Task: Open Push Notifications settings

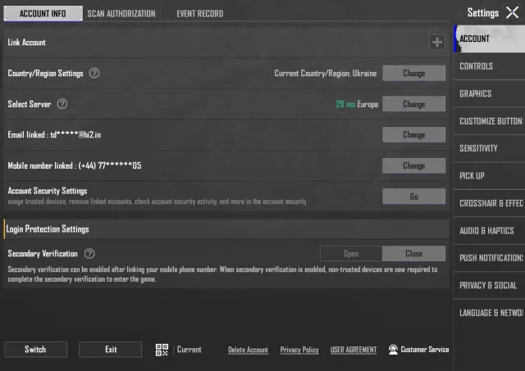Action: coord(489,258)
